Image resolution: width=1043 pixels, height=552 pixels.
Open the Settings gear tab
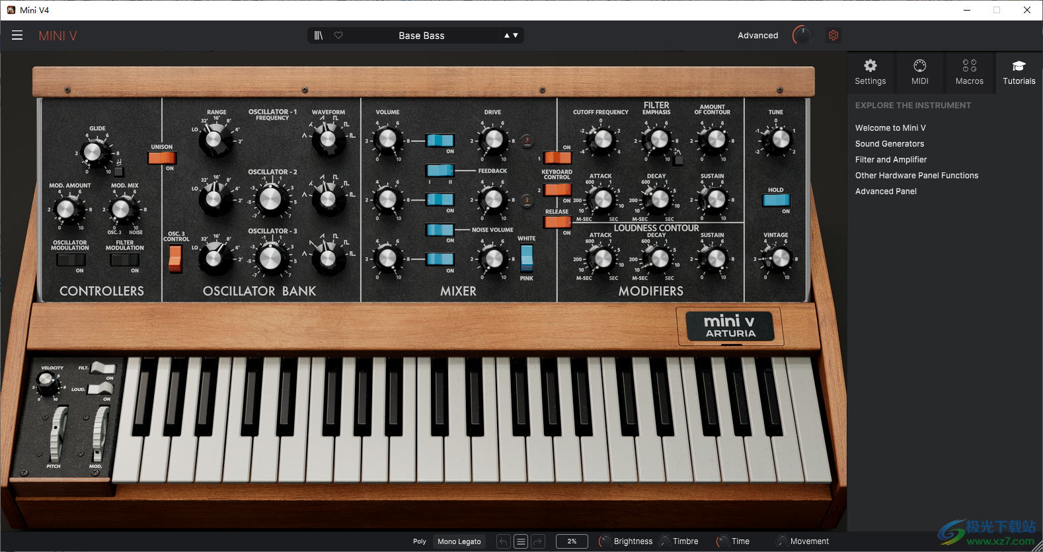870,72
